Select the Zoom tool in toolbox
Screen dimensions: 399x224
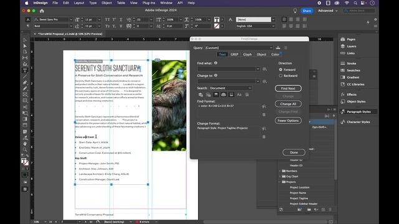tap(25, 149)
